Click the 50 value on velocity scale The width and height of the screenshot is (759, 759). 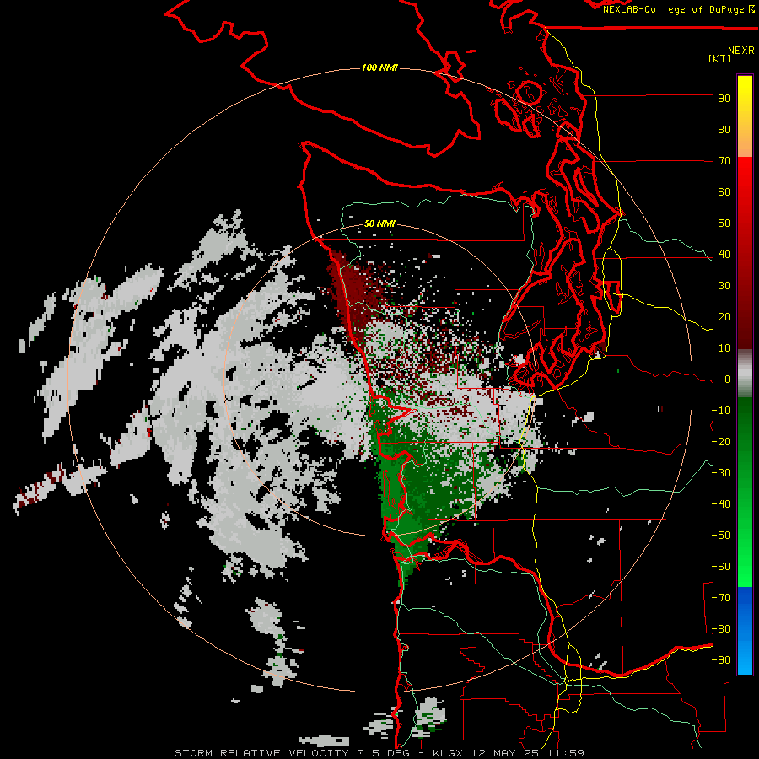tap(724, 223)
